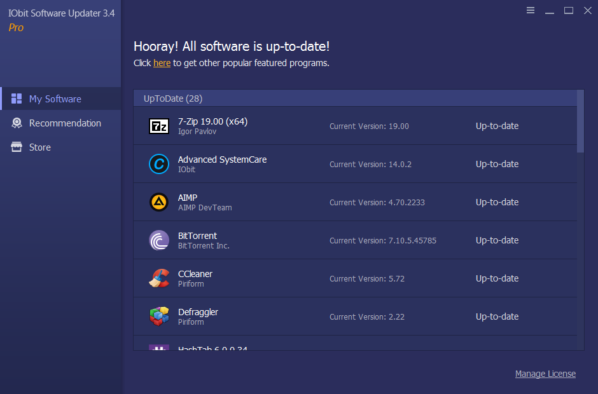Click the AIMP app icon
The width and height of the screenshot is (598, 394).
click(159, 202)
